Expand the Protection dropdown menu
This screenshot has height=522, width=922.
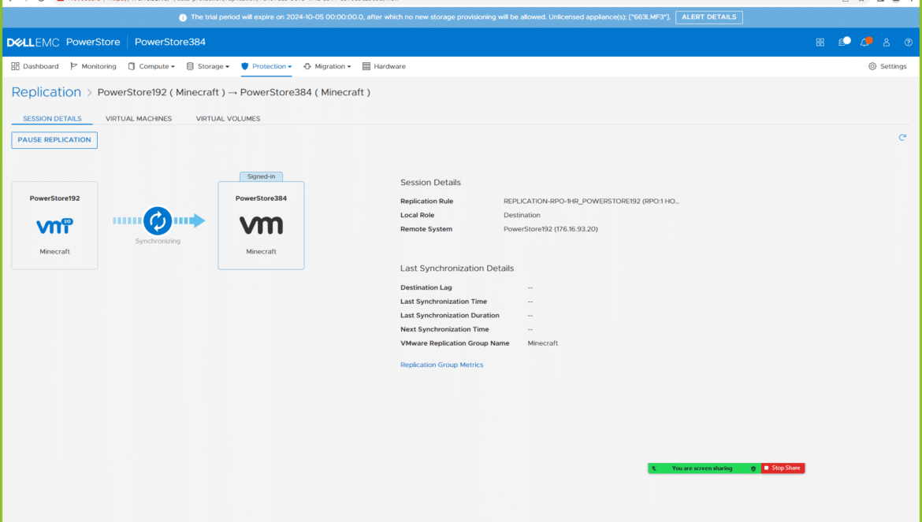pyautogui.click(x=266, y=66)
